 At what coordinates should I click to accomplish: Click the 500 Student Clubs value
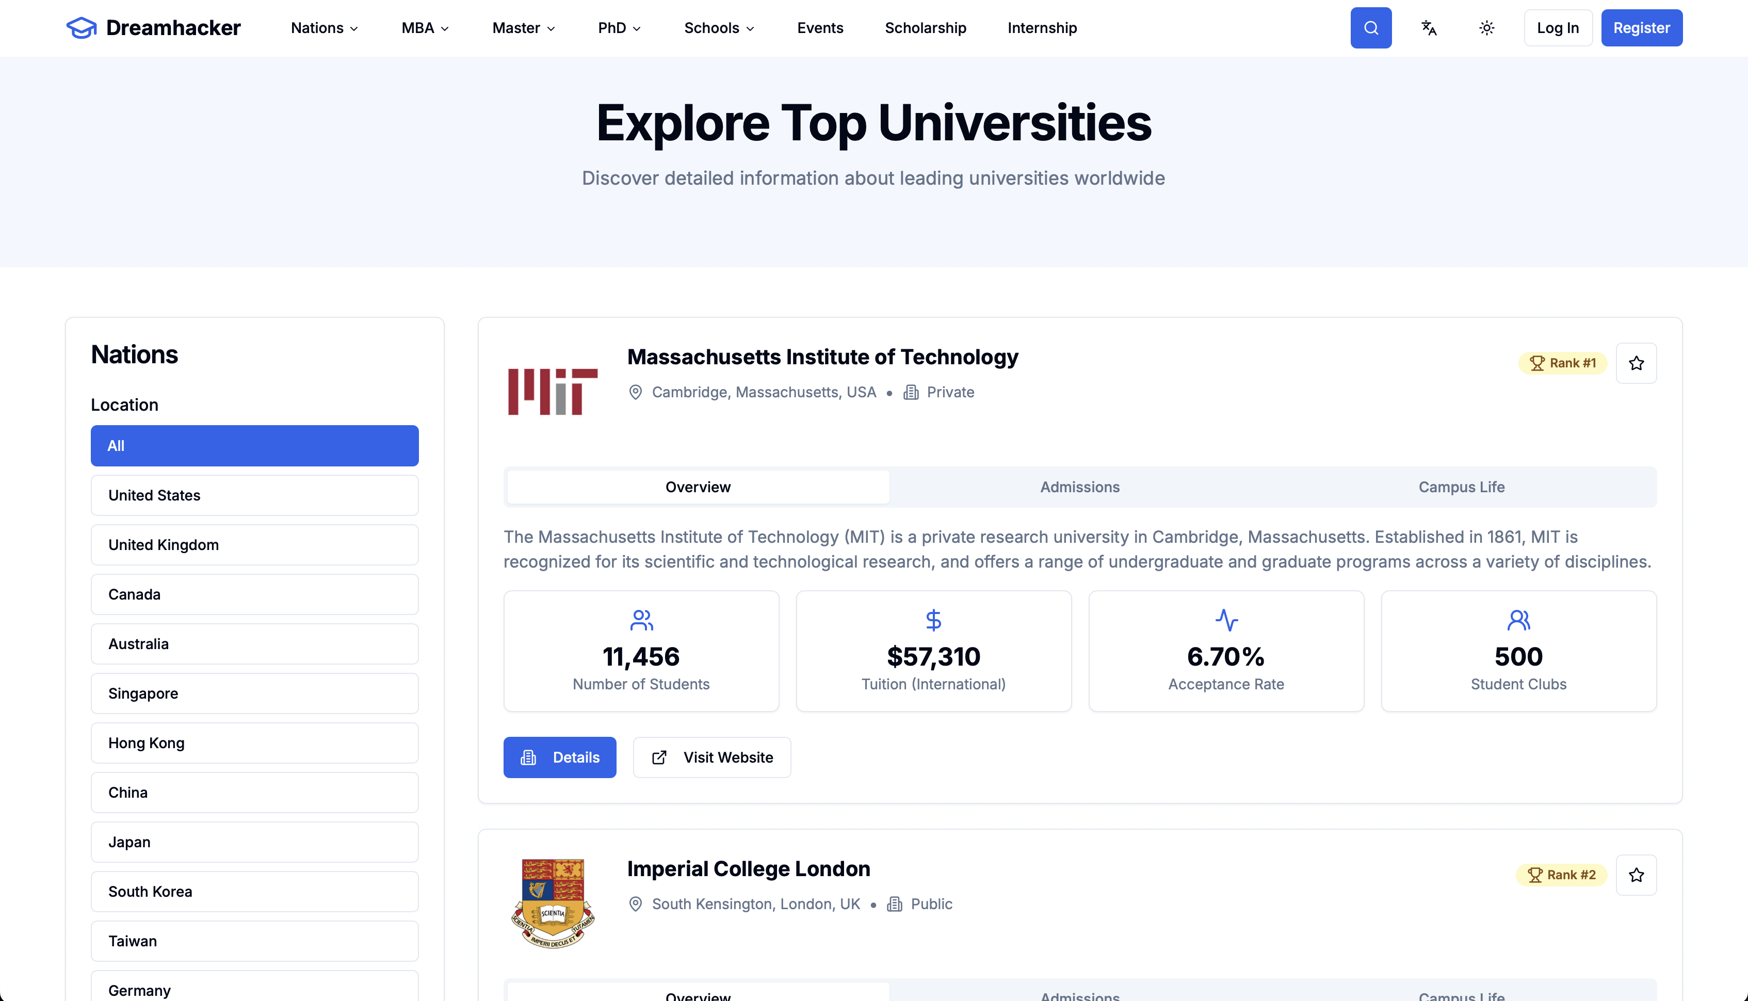1518,656
